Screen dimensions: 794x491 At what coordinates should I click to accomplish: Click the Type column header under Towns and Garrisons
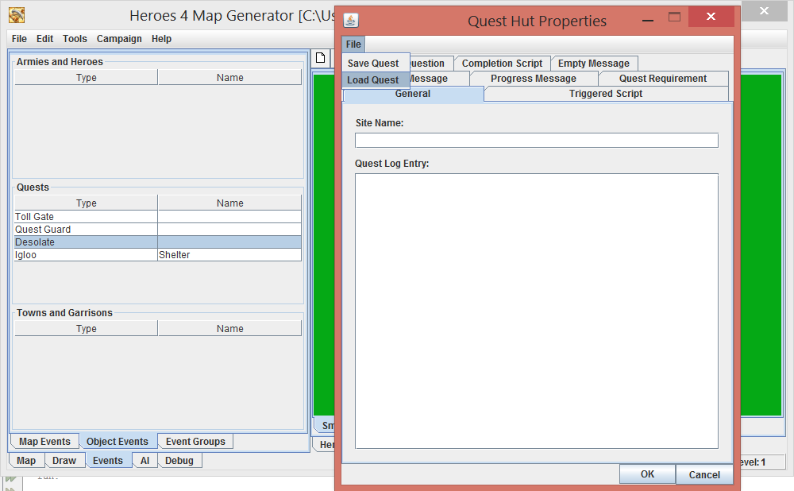(86, 328)
